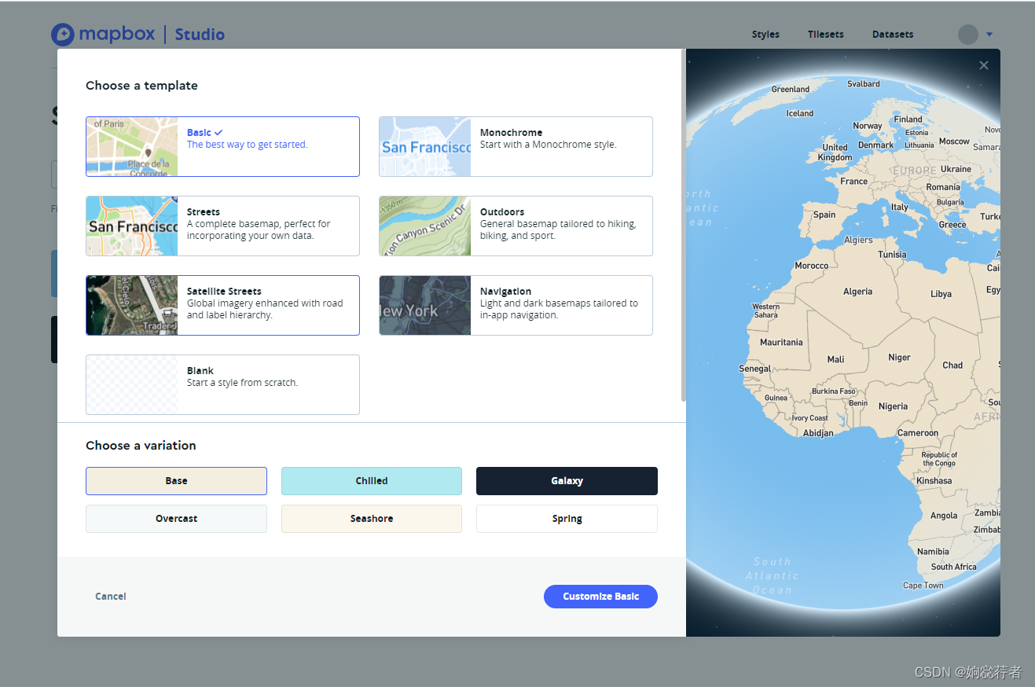The width and height of the screenshot is (1035, 687).
Task: Click the Libya label on globe
Action: tap(941, 294)
